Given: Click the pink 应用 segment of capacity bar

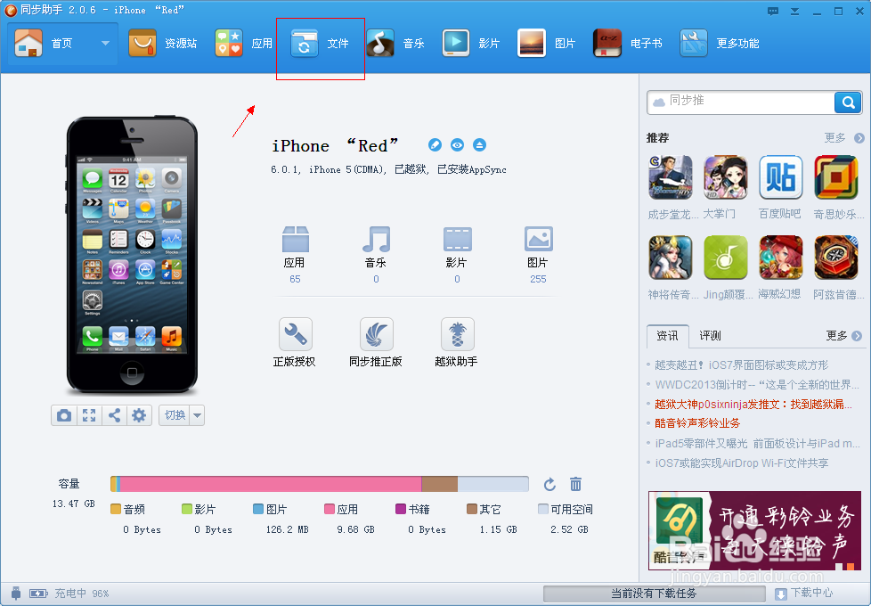Looking at the screenshot, I should click(271, 484).
